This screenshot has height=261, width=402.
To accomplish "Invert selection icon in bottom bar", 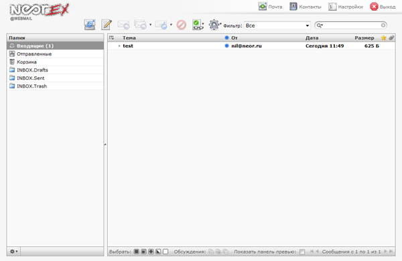I will 158,252.
